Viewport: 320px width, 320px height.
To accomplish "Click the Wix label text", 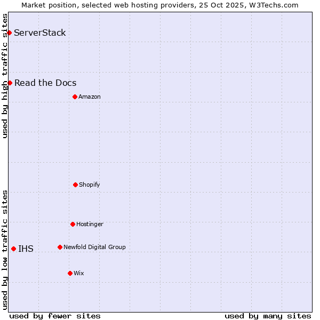I will coord(79,273).
